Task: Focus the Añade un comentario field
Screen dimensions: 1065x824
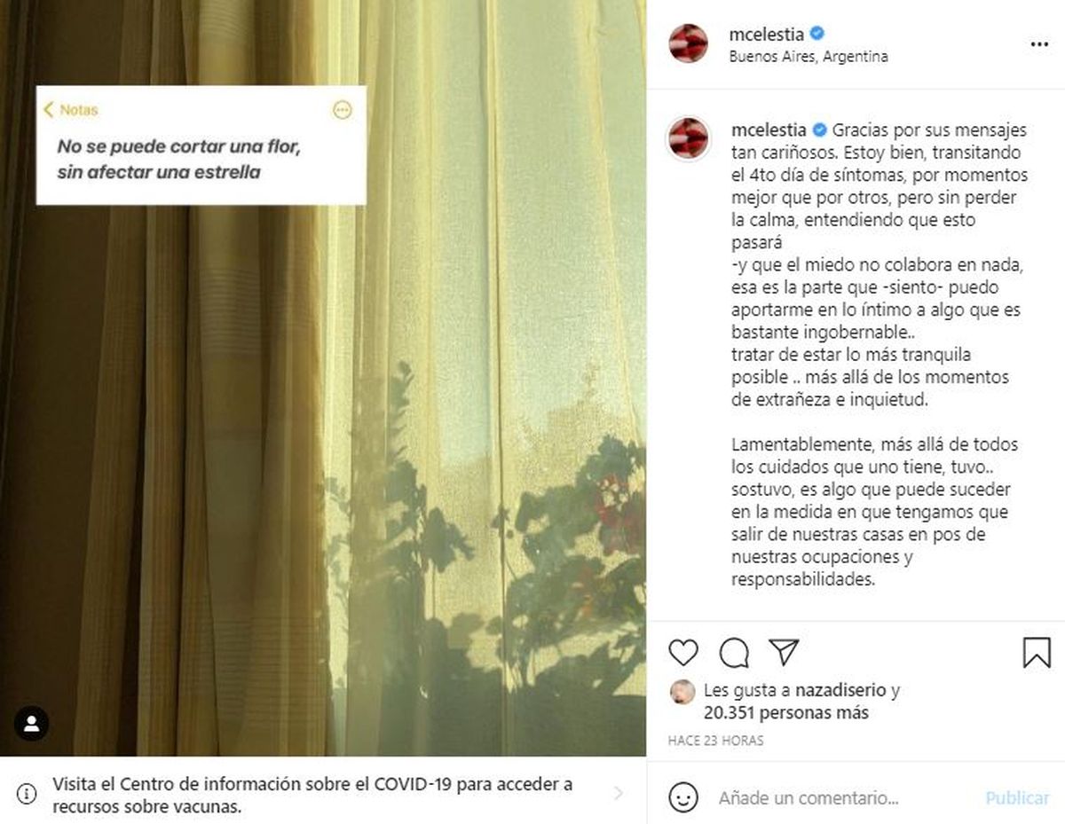Action: 808,797
